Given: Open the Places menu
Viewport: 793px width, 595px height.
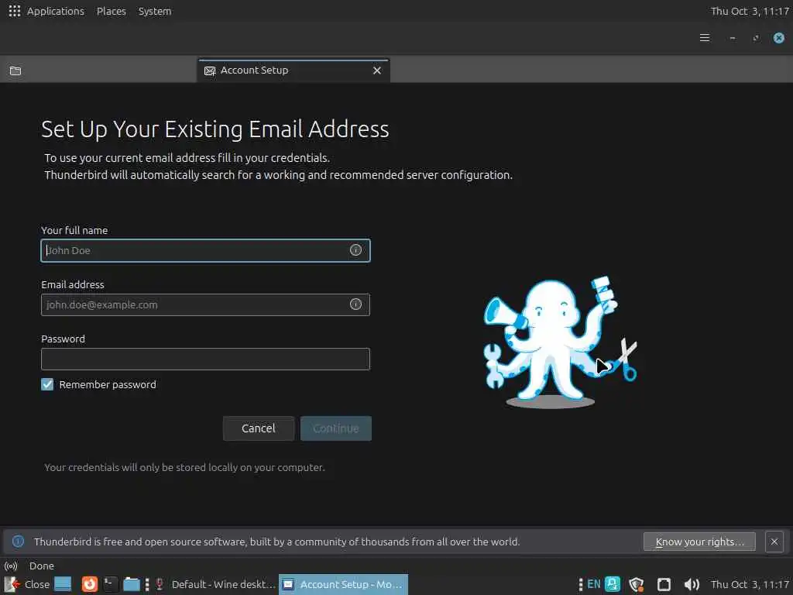Looking at the screenshot, I should [x=112, y=11].
